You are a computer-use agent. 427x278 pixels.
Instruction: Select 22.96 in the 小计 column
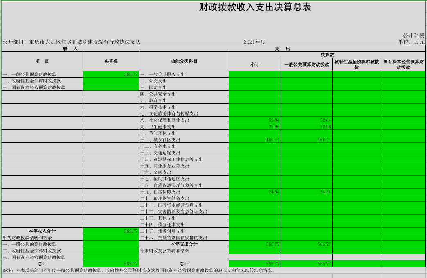[255, 127]
